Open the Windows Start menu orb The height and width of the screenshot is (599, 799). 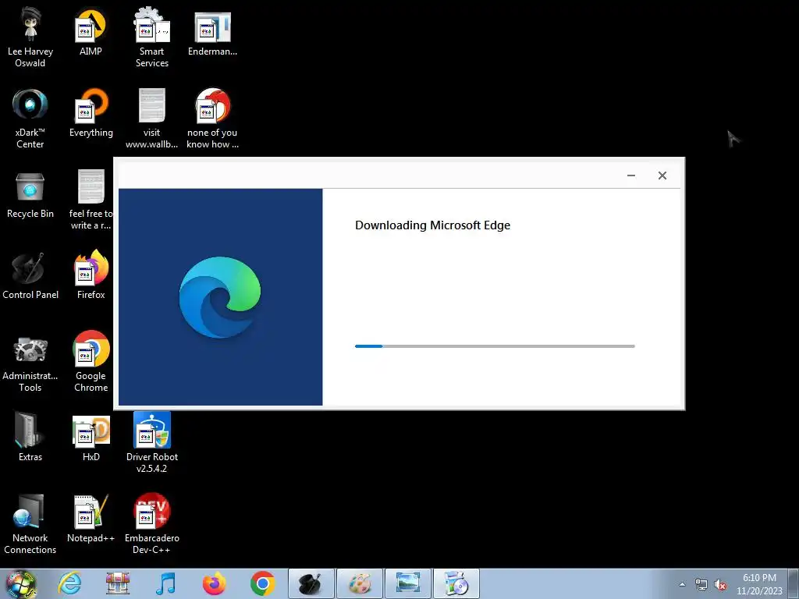click(21, 584)
